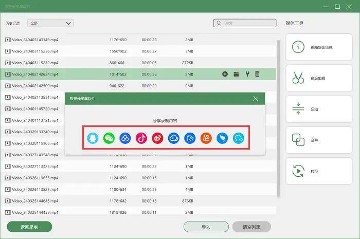Click the 1818*826 resolution cell

(x=118, y=212)
